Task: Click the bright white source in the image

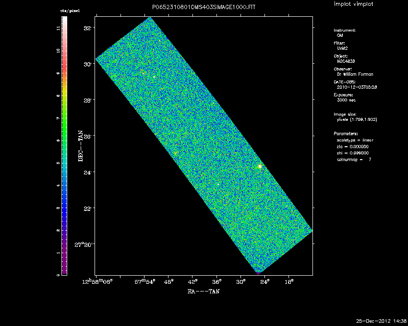Action: click(260, 166)
